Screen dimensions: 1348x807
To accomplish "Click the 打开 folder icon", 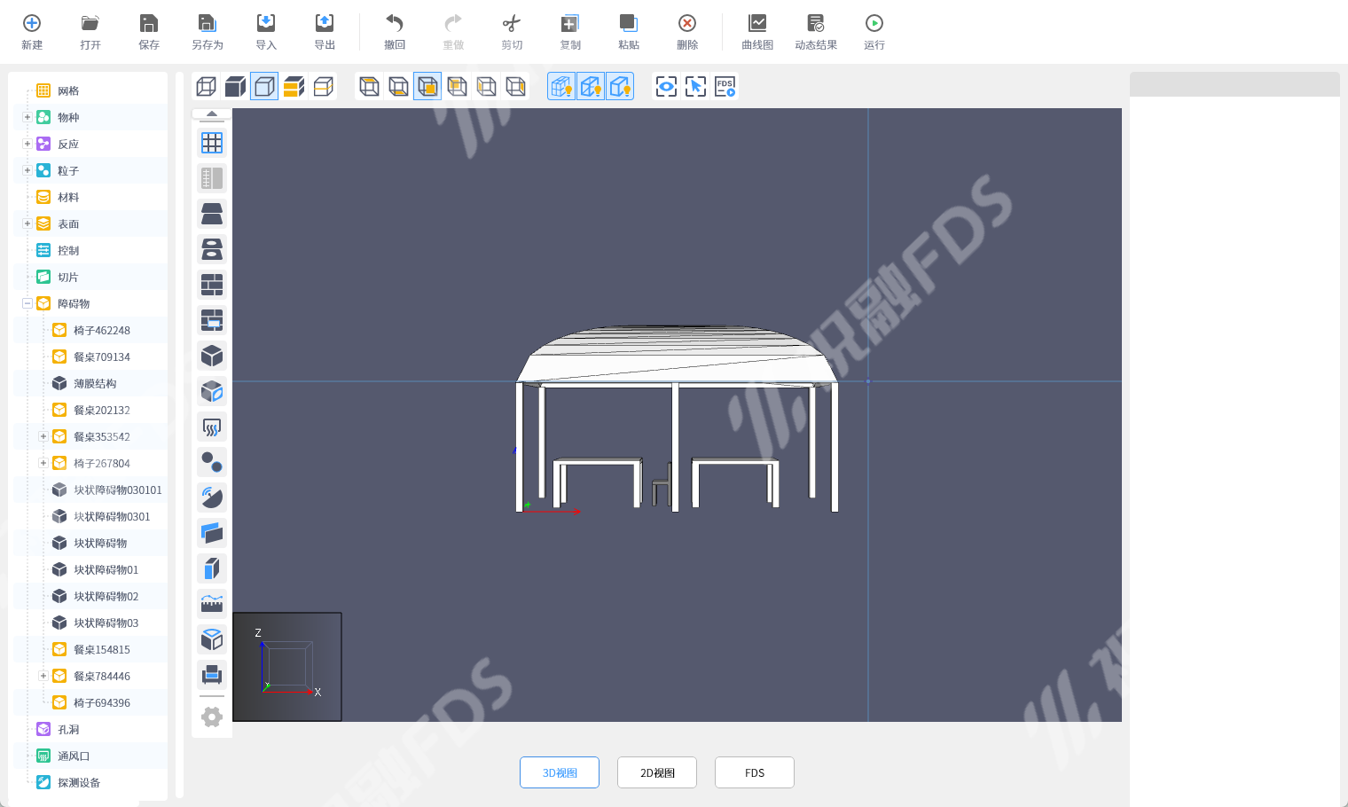I will point(90,23).
